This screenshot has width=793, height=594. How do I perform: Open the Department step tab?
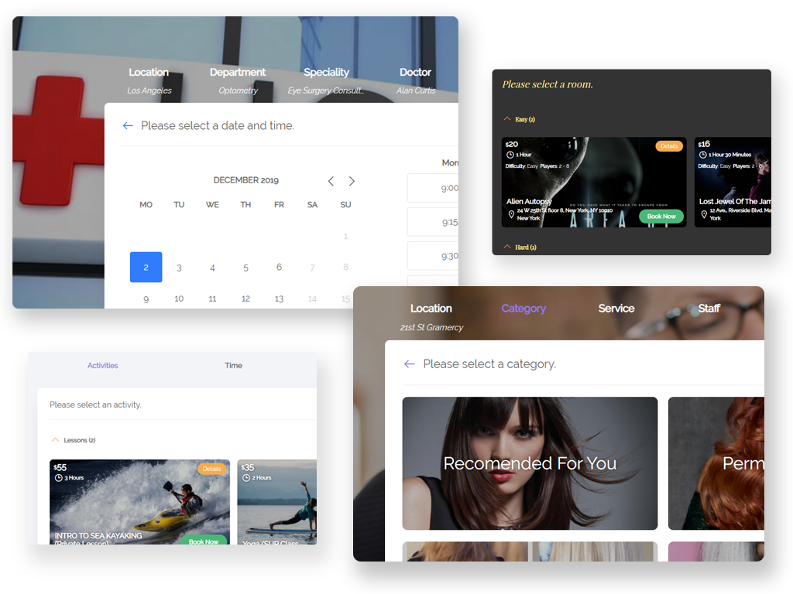coord(237,72)
